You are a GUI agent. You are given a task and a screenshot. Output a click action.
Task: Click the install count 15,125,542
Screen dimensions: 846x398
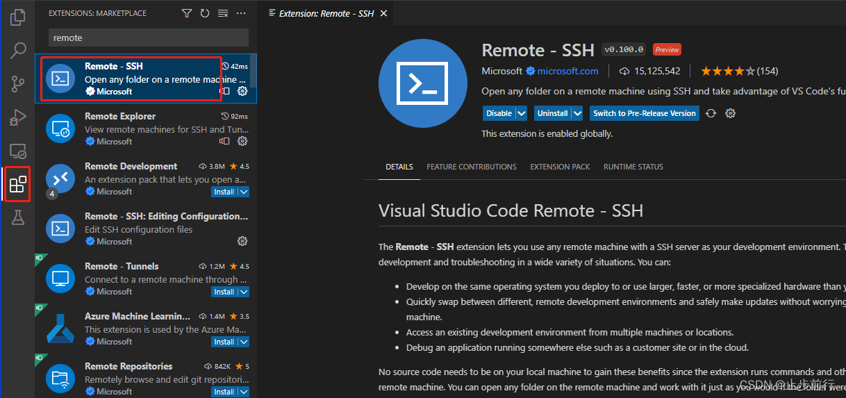pyautogui.click(x=650, y=71)
